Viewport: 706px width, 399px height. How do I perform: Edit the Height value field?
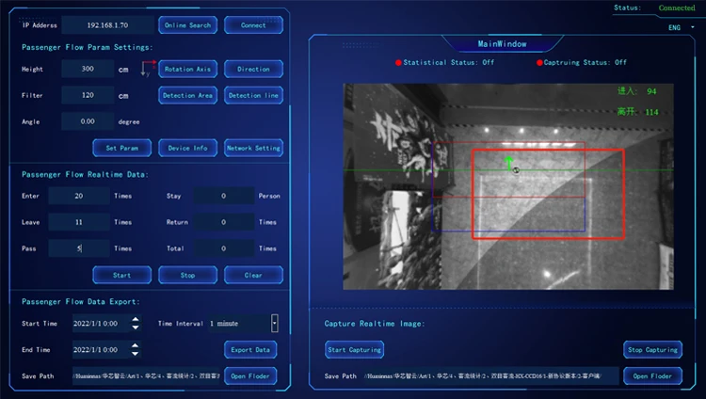[88, 69]
